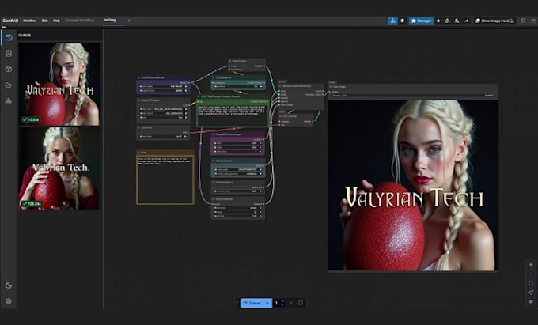Select the first queue result thumbnail
Screen dimensions: 538x325
pos(59,84)
